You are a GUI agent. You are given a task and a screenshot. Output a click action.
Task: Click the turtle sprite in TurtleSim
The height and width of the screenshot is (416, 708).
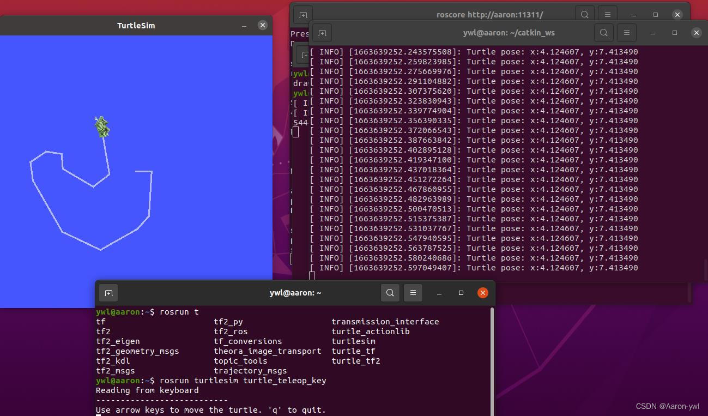[101, 126]
